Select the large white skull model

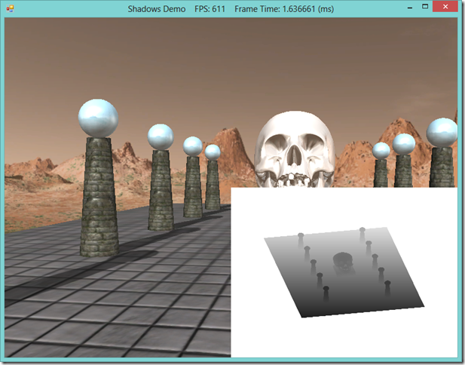click(293, 148)
